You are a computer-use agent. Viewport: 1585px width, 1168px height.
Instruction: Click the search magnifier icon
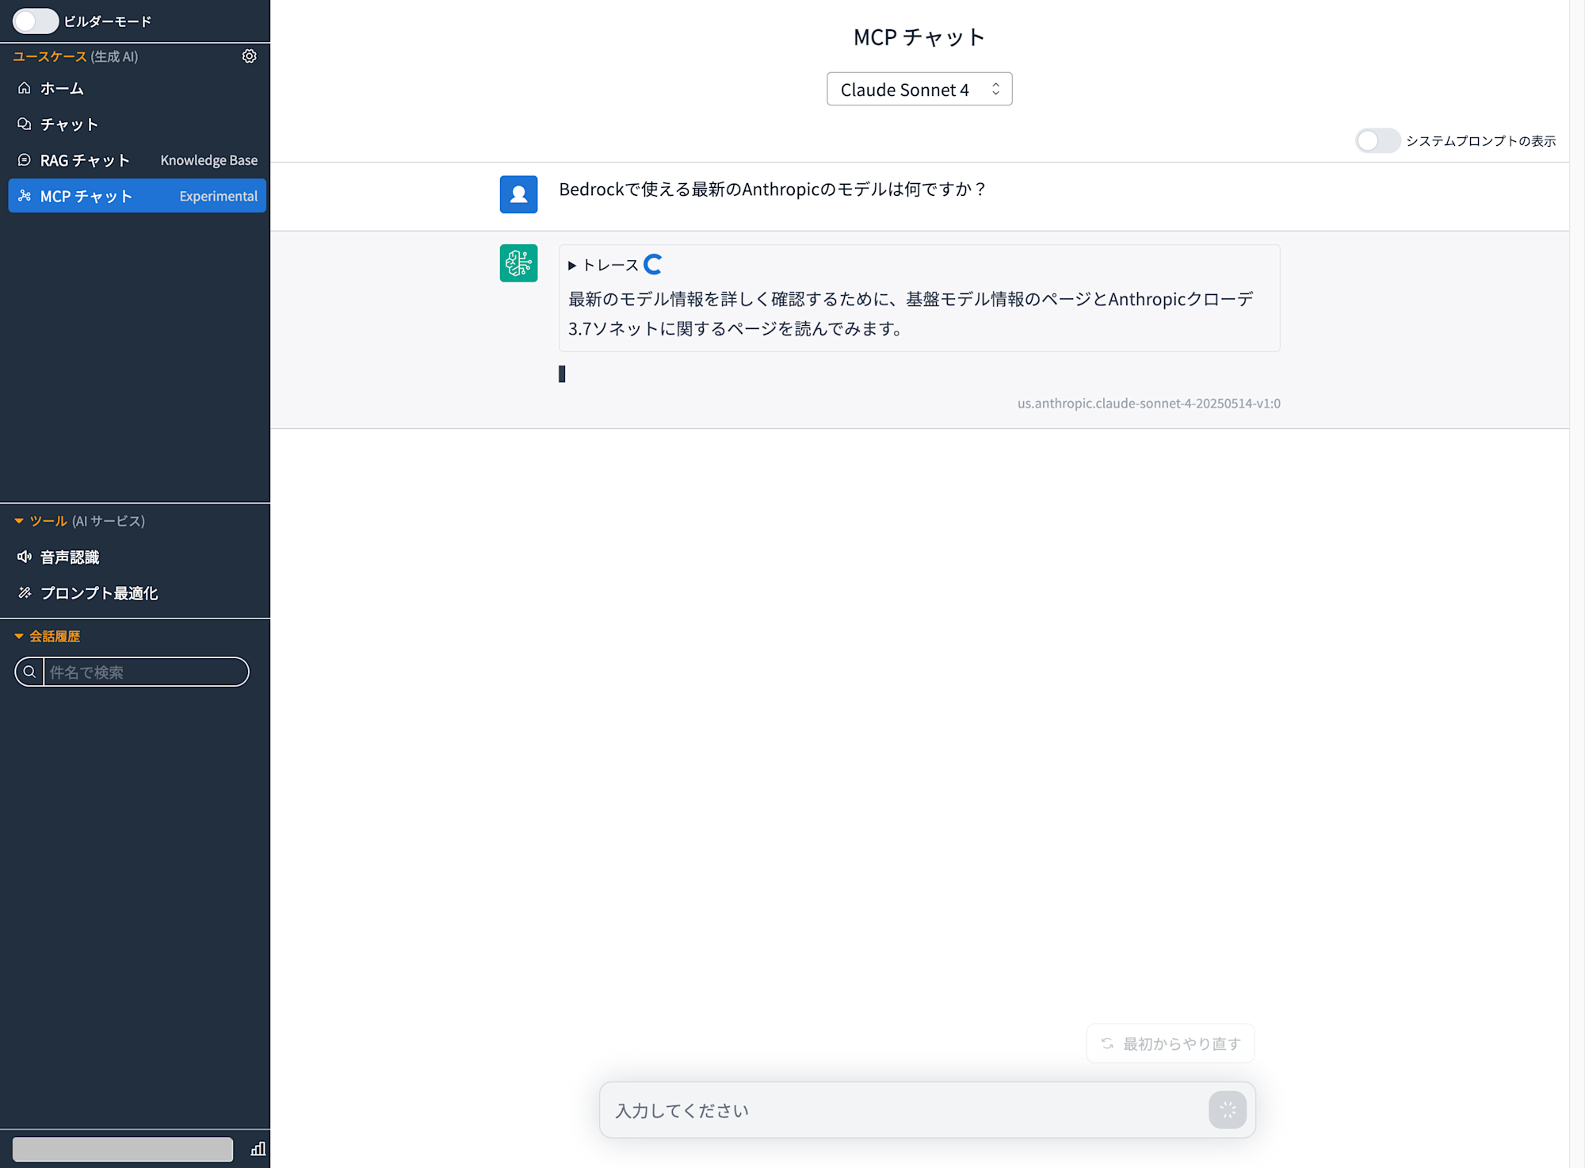29,672
